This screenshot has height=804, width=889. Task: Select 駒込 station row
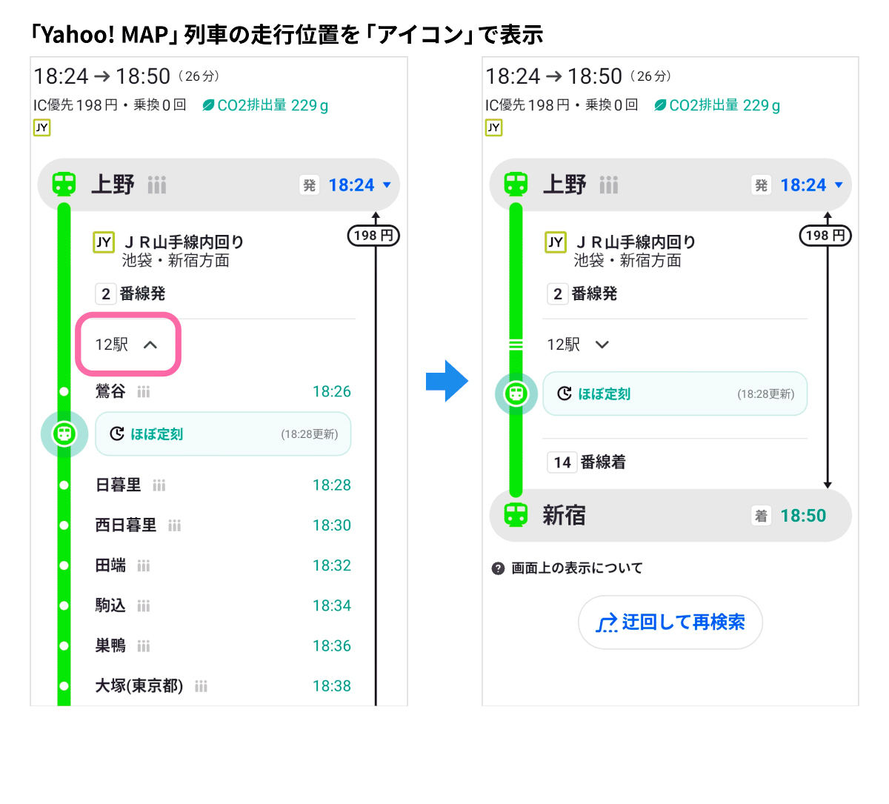tap(223, 605)
